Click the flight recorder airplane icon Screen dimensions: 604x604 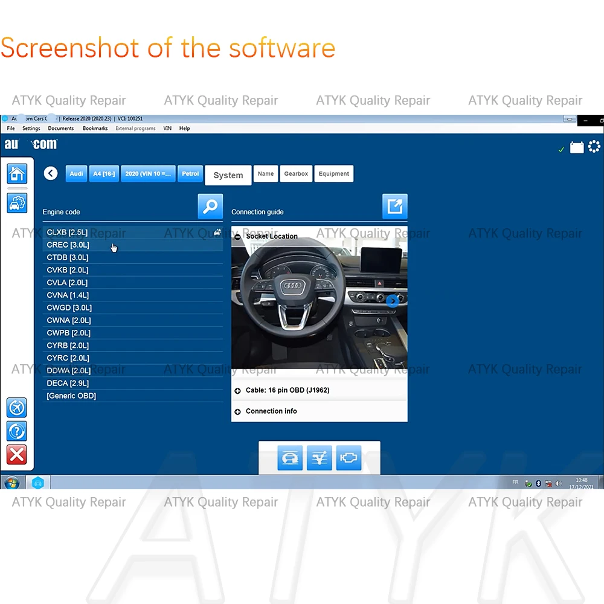pos(16,408)
